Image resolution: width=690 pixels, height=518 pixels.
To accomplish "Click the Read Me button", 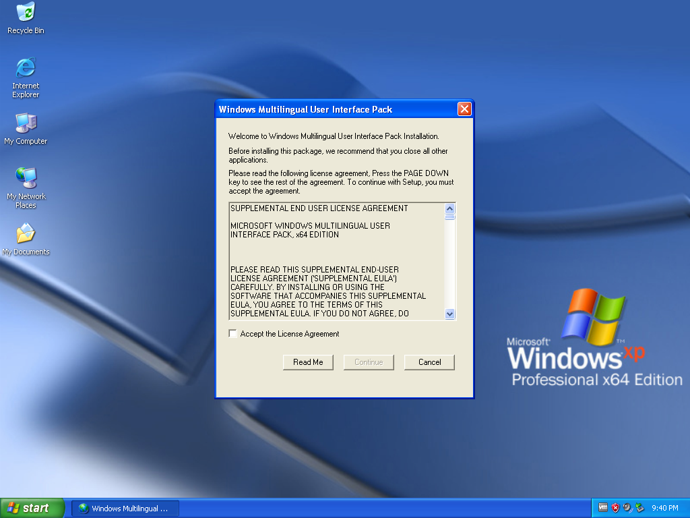I will (308, 362).
